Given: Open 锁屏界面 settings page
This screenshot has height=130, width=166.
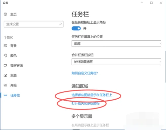Looking at the screenshot, I should click(x=17, y=66).
